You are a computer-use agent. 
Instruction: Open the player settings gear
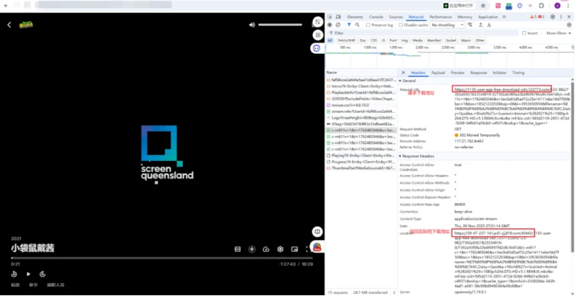pos(280,249)
